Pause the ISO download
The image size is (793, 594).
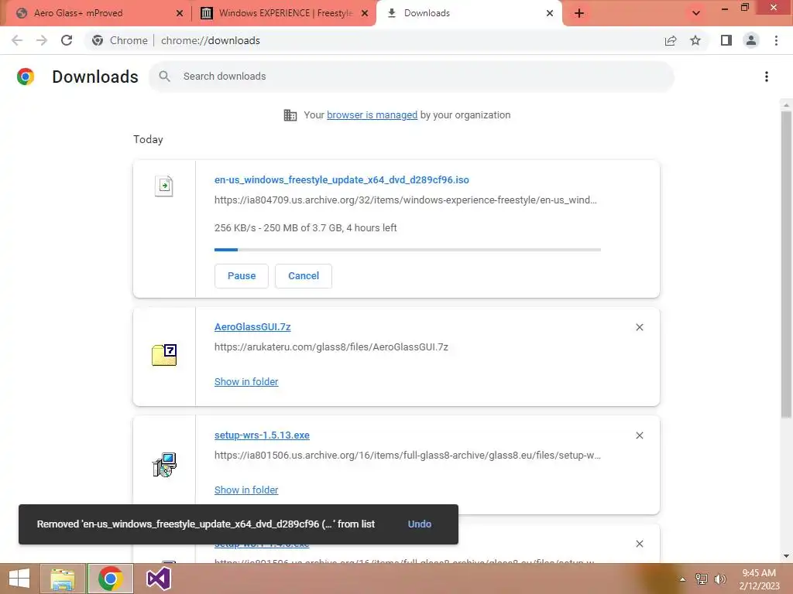coord(242,276)
